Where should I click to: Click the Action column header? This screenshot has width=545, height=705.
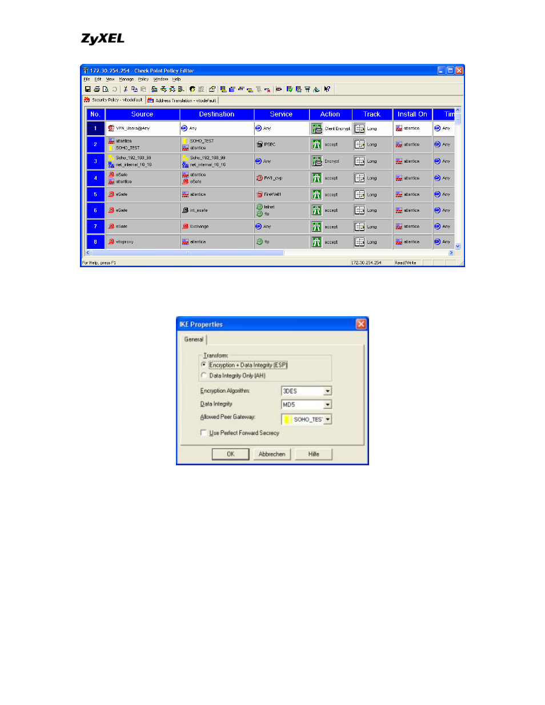click(330, 114)
